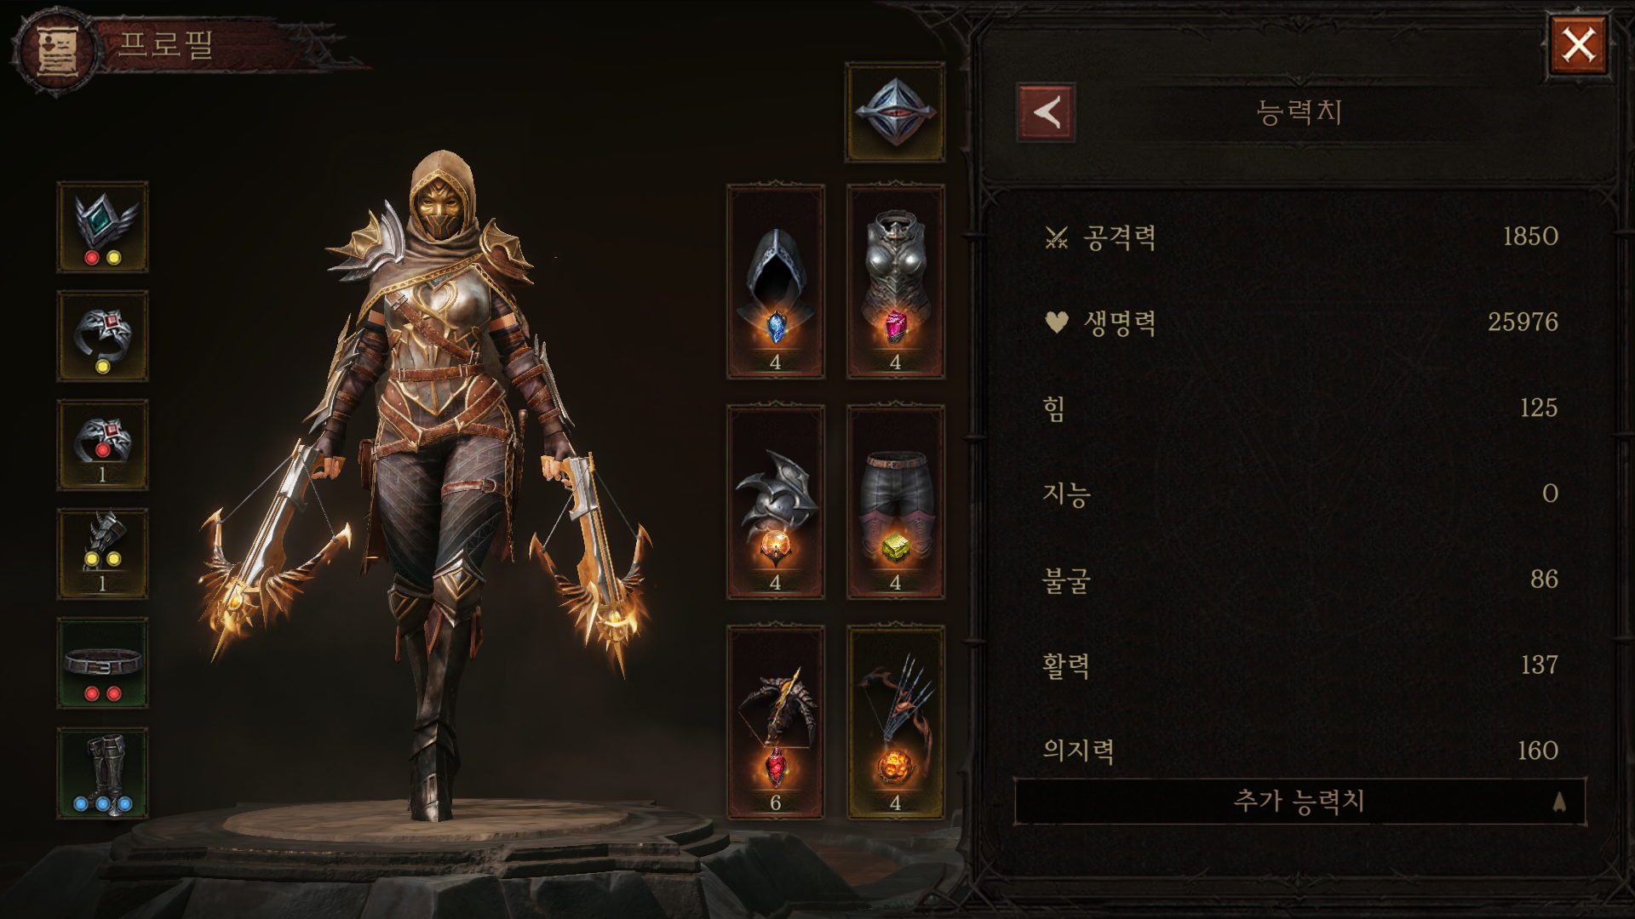
Task: Open the hood helmet slot
Action: tap(775, 282)
